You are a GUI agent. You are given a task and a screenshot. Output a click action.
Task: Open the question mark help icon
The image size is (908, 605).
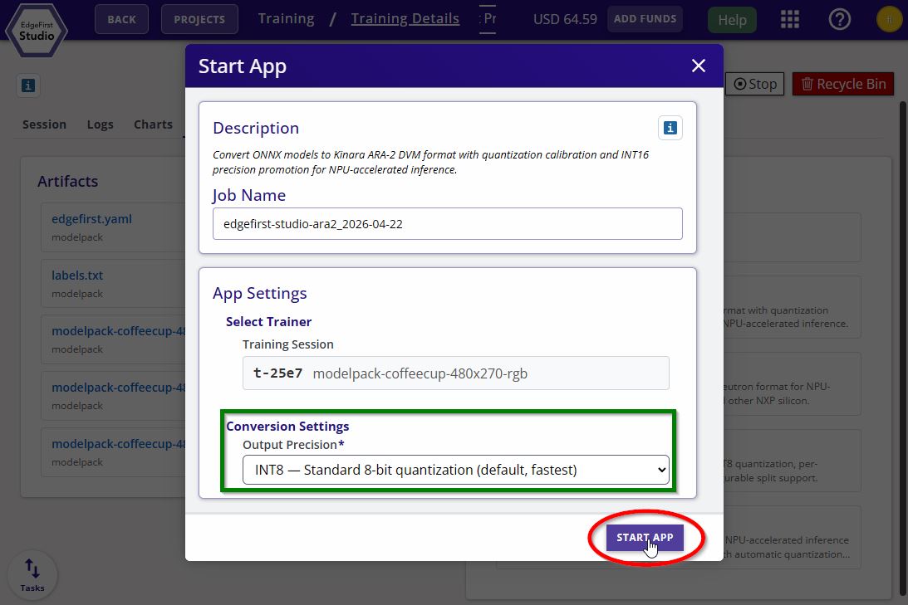[x=839, y=20]
